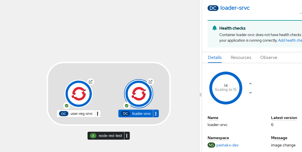Click green build status check on user-reg-srvc
The height and width of the screenshot is (152, 302).
coord(67,106)
